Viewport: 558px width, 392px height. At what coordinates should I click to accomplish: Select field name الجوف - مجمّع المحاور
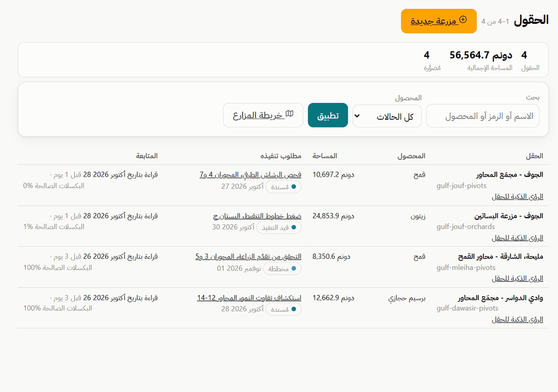509,175
